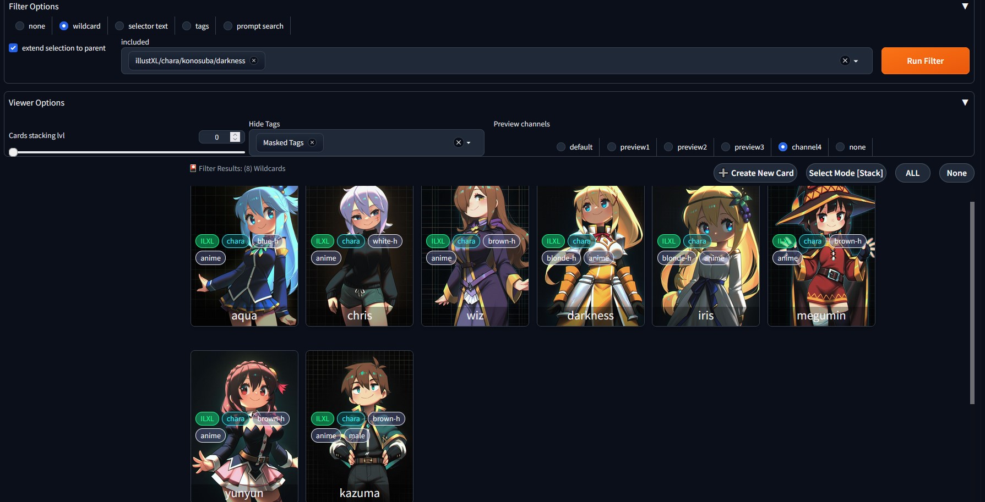Click the Filter Results red icon
The width and height of the screenshot is (985, 502).
click(x=193, y=168)
